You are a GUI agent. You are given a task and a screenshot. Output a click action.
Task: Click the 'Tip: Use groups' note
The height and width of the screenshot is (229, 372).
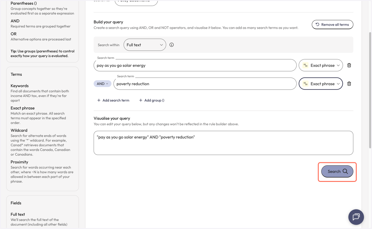coord(42,54)
